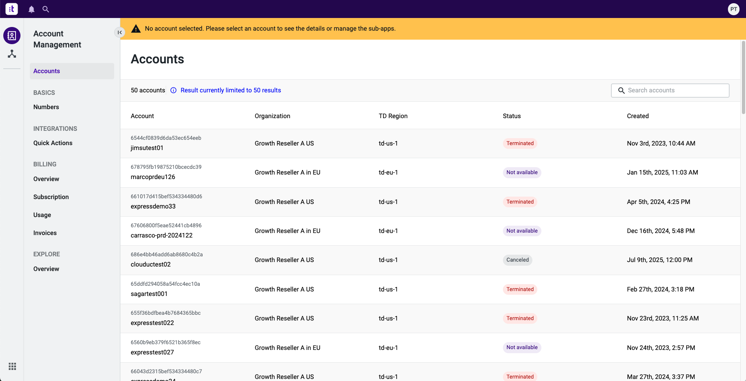746x381 pixels.
Task: Click the Created column header
Action: tap(638, 116)
